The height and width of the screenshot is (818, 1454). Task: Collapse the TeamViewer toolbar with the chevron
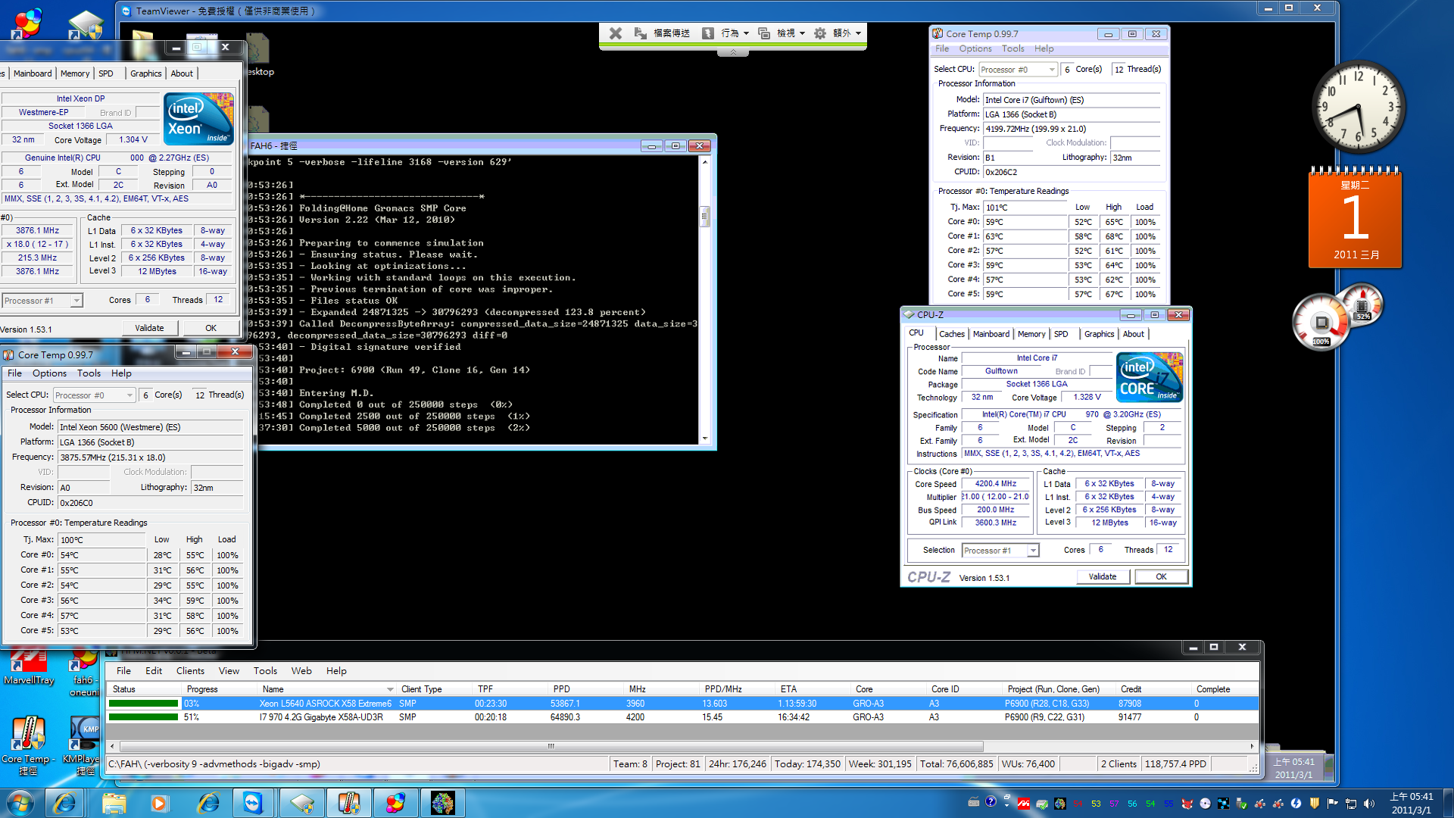tap(733, 52)
